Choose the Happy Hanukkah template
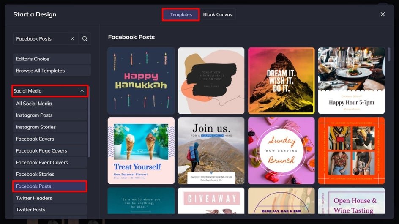 pos(141,81)
